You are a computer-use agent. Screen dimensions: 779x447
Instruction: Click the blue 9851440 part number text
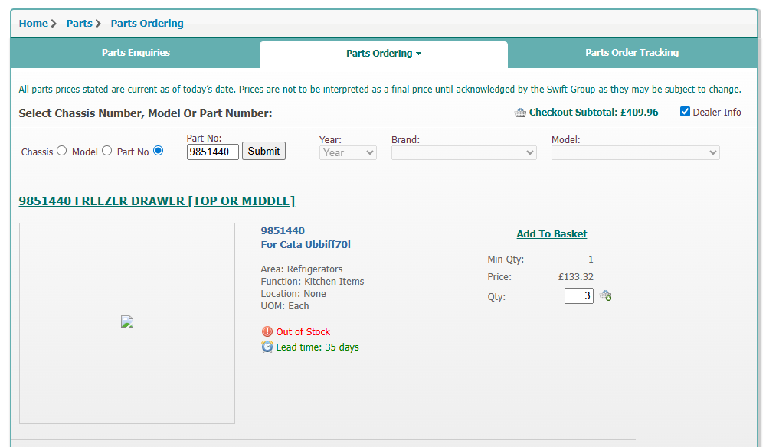(x=283, y=231)
